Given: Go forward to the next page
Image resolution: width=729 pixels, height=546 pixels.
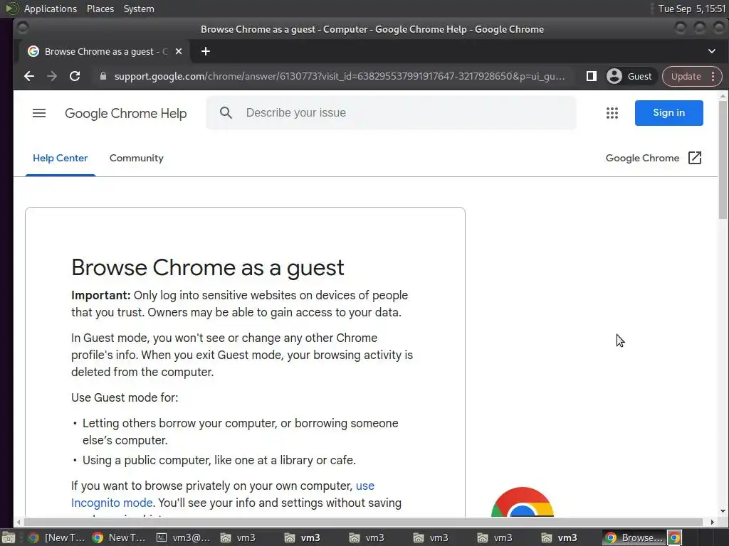Looking at the screenshot, I should (51, 76).
